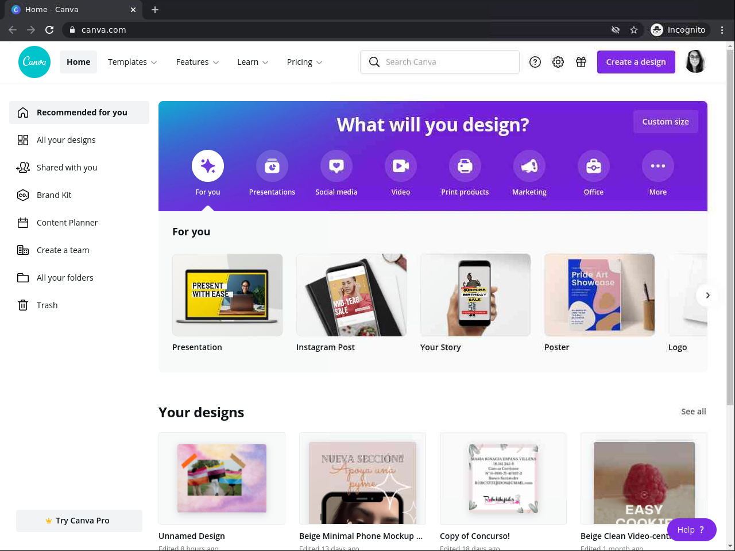
Task: Expand the Templates dropdown menu
Action: [133, 62]
